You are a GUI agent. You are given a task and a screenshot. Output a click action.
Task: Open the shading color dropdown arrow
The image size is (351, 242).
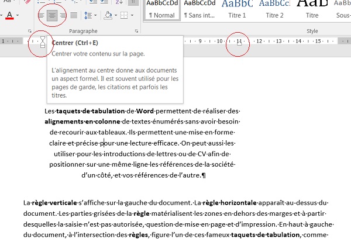tap(116, 15)
